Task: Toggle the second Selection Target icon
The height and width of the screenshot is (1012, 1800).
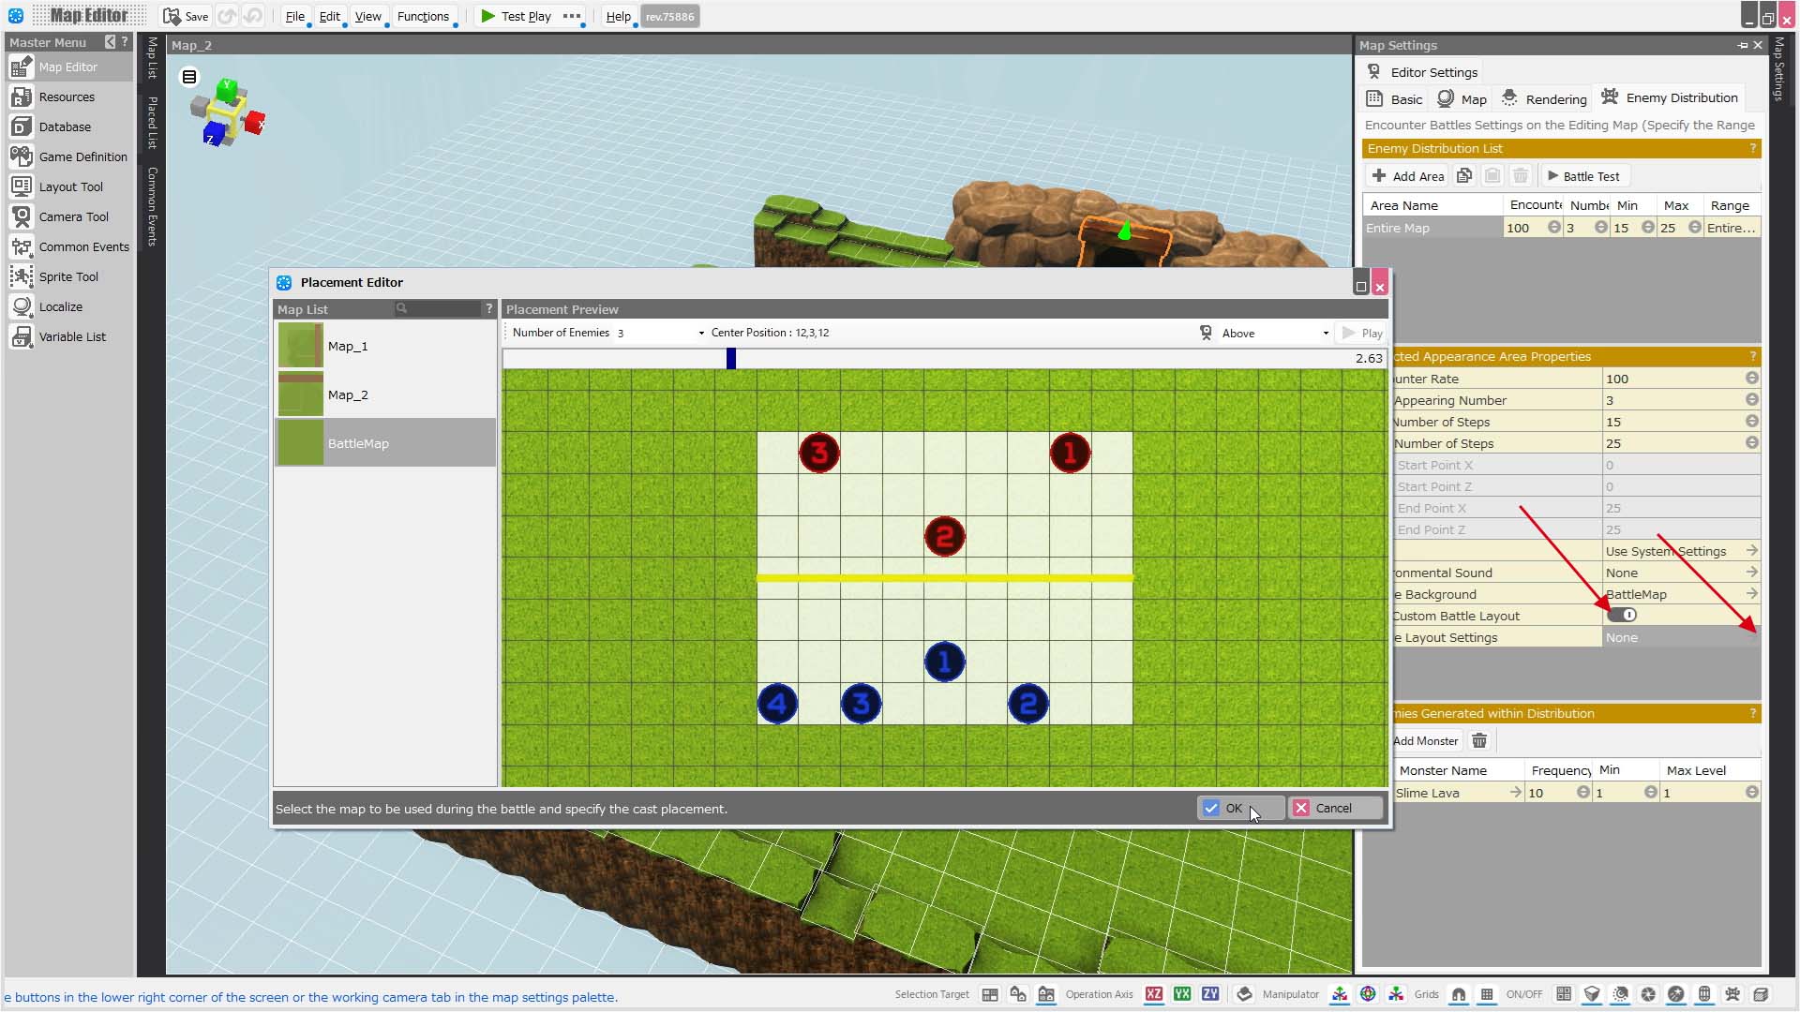Action: (1018, 994)
